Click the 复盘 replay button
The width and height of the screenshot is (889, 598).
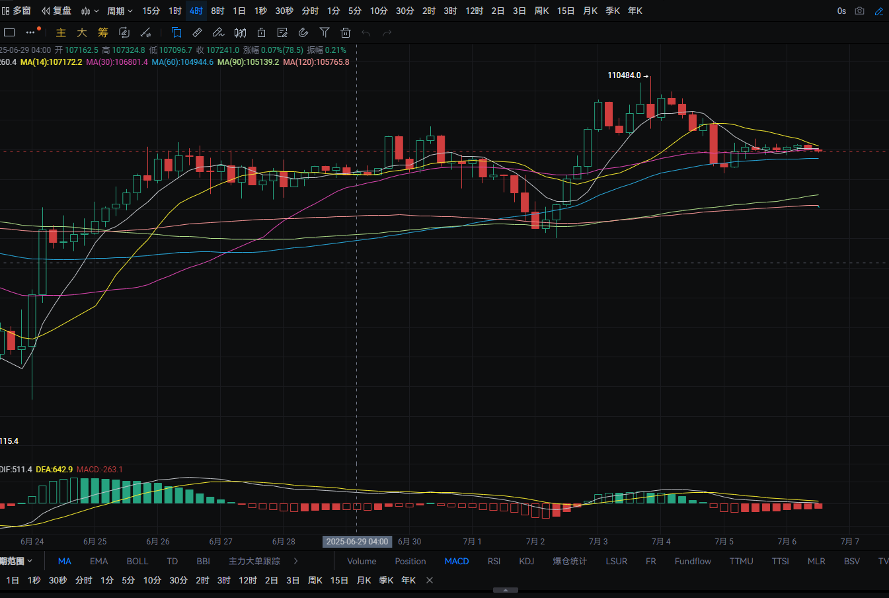pos(56,11)
